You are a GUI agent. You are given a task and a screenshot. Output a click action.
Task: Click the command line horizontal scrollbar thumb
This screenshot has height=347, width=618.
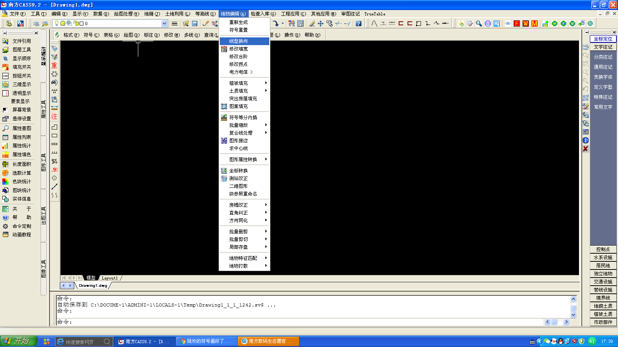pos(554,322)
